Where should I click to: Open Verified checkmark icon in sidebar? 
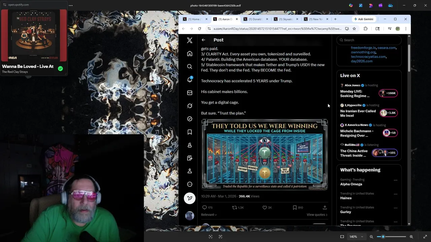190,119
